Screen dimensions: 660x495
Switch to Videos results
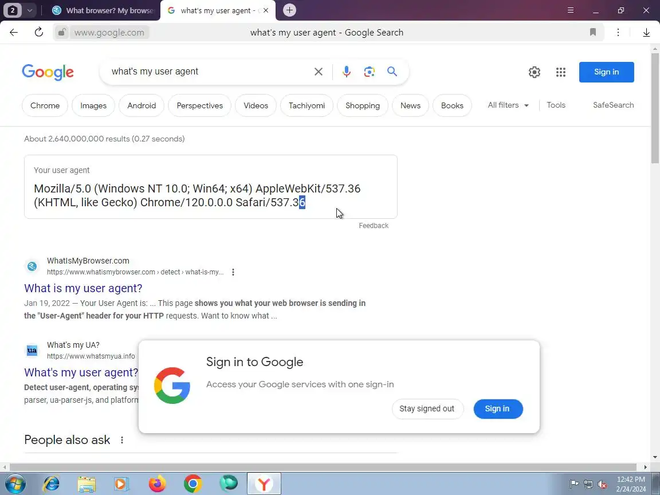pos(256,105)
